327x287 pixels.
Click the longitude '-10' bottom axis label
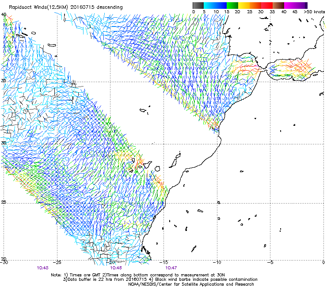[x=217, y=262]
